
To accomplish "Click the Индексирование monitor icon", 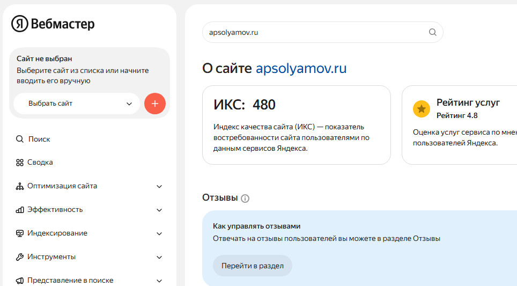I will (20, 233).
